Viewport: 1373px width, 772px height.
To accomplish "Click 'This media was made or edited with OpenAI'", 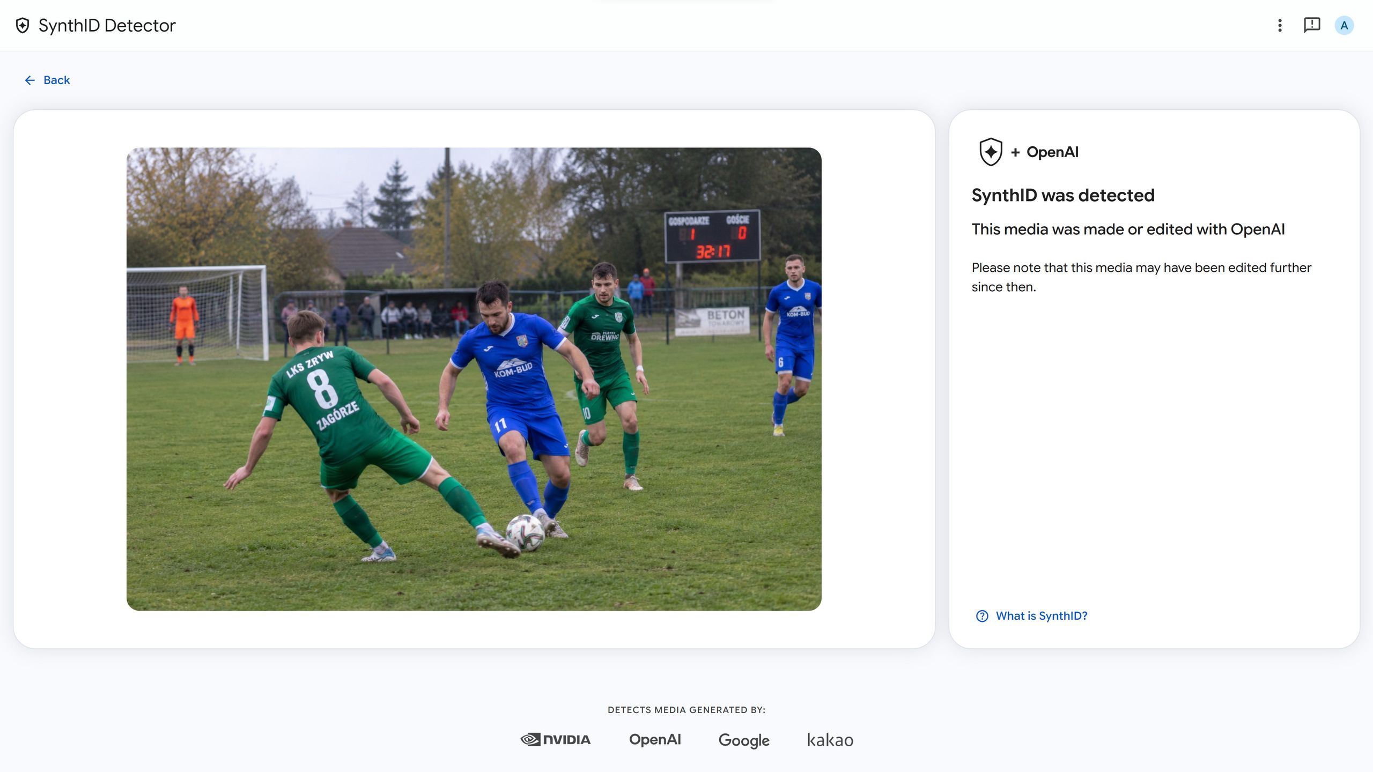I will point(1128,229).
